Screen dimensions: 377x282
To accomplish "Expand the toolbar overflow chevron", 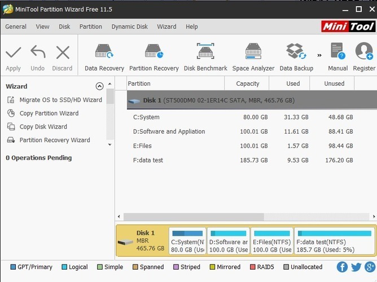I will point(319,55).
